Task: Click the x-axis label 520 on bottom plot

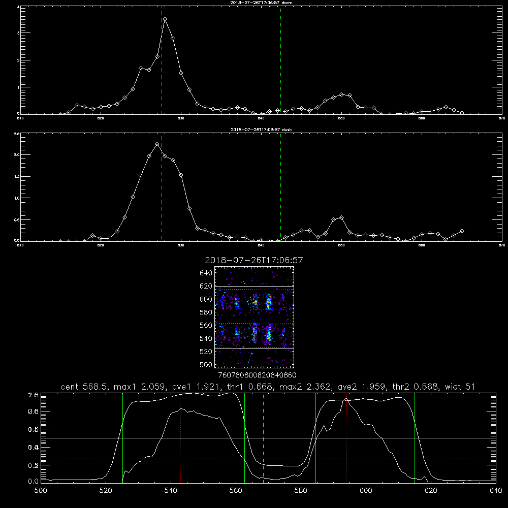Action: click(106, 491)
